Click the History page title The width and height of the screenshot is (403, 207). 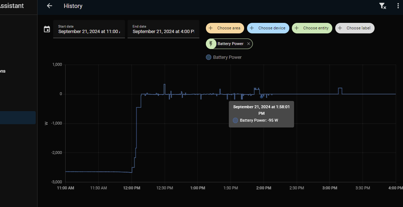coord(73,6)
